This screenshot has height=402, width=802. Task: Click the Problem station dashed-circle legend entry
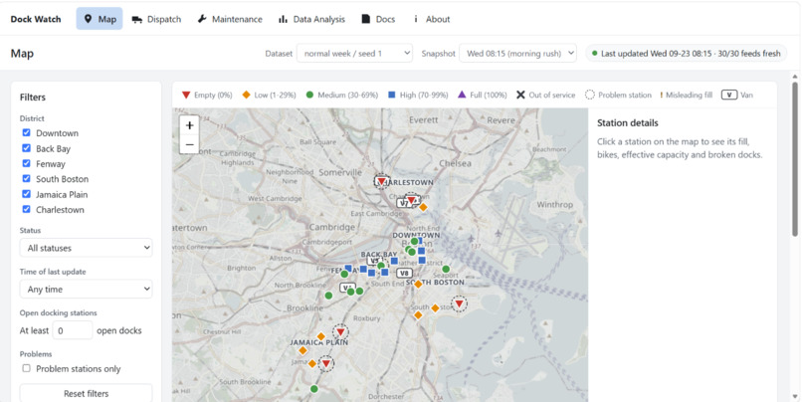(x=618, y=95)
